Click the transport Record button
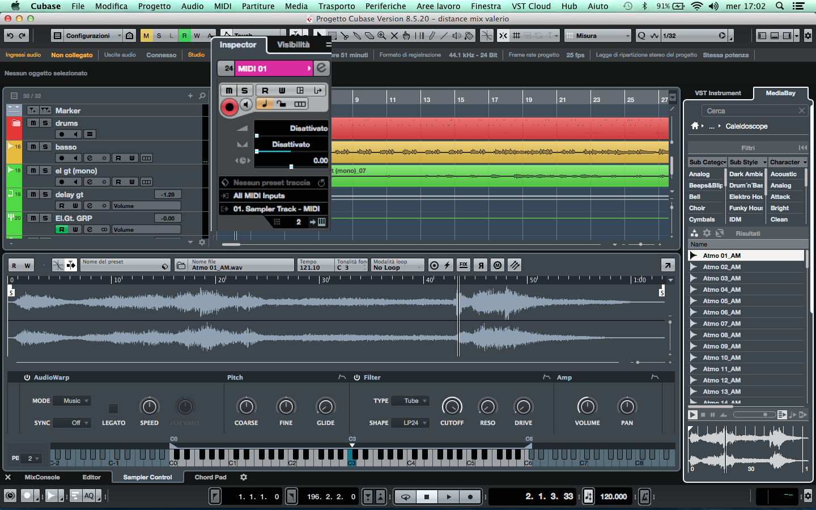Image resolution: width=816 pixels, height=510 pixels. (470, 497)
